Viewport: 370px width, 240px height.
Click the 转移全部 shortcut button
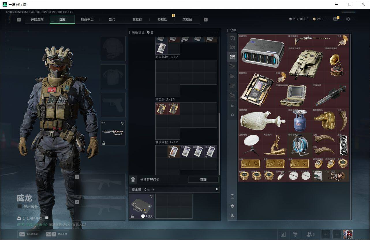click(x=57, y=234)
